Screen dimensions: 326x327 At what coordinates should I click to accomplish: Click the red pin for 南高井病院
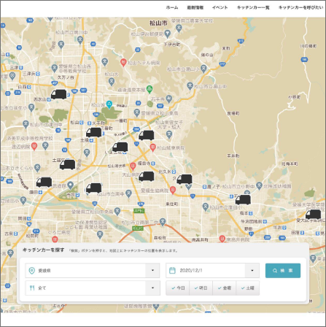(222, 239)
